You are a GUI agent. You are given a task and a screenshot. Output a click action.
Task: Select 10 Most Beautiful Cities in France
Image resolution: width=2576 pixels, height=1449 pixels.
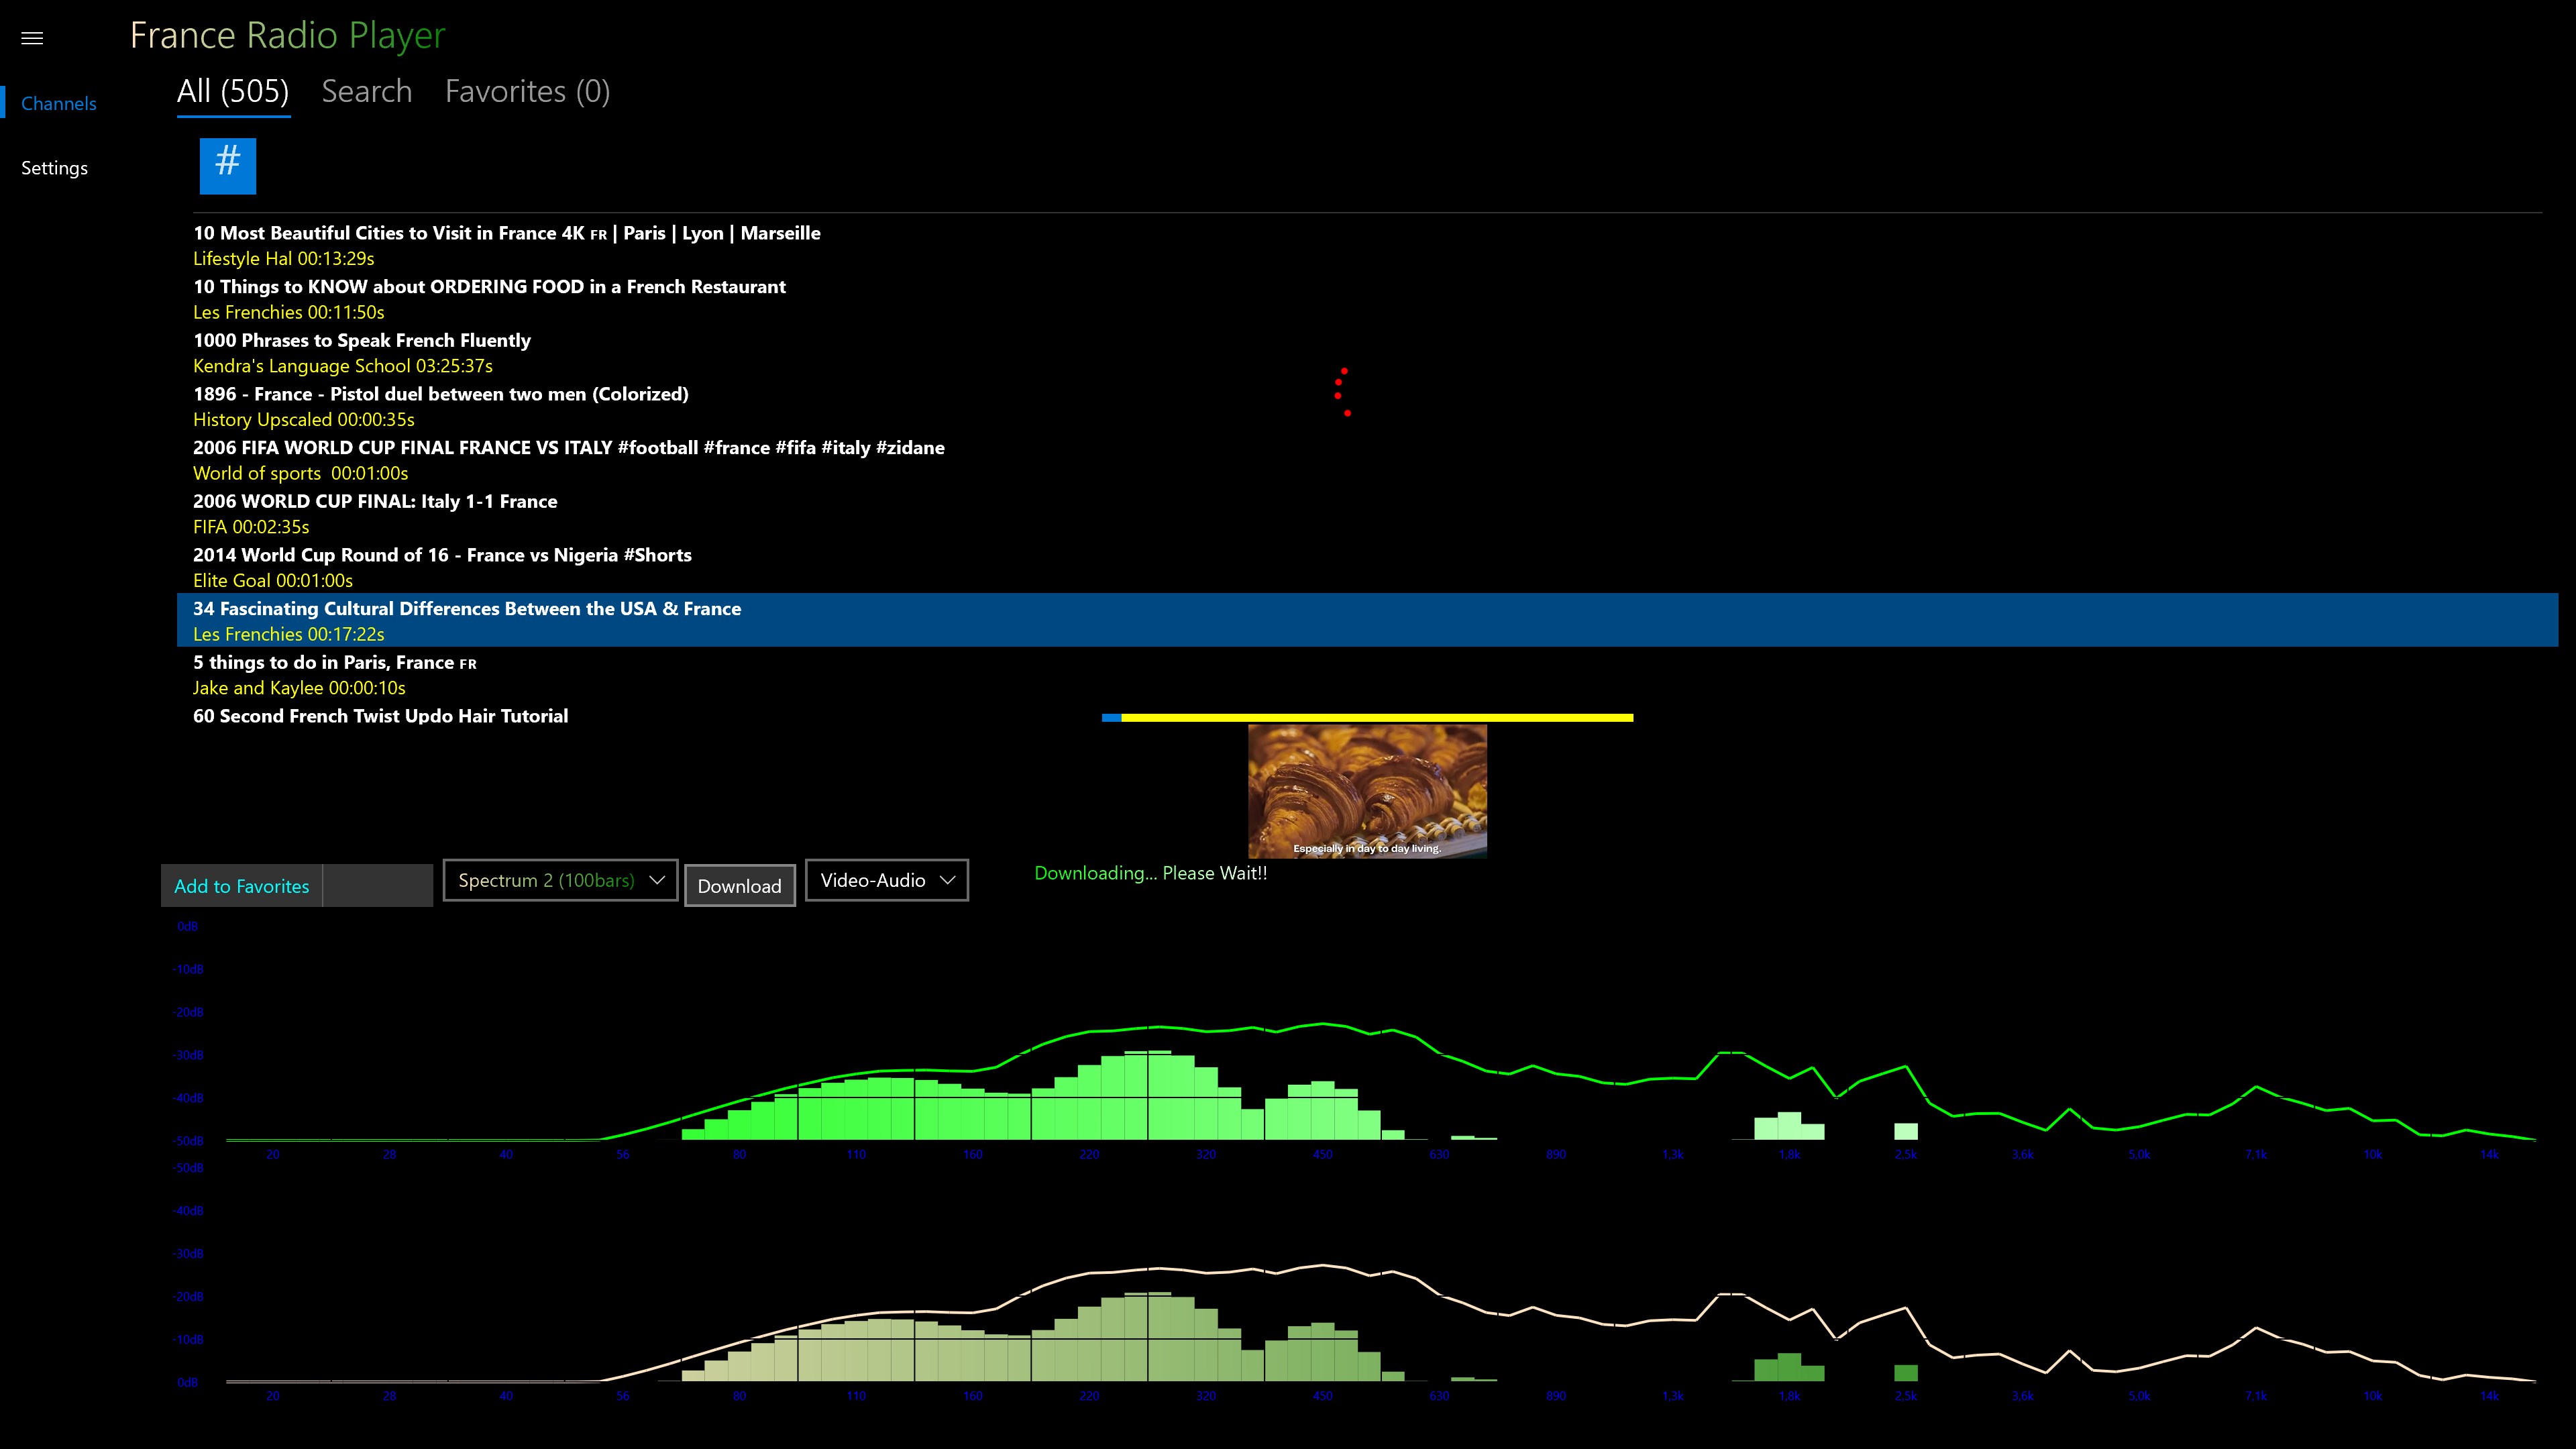pos(506,234)
